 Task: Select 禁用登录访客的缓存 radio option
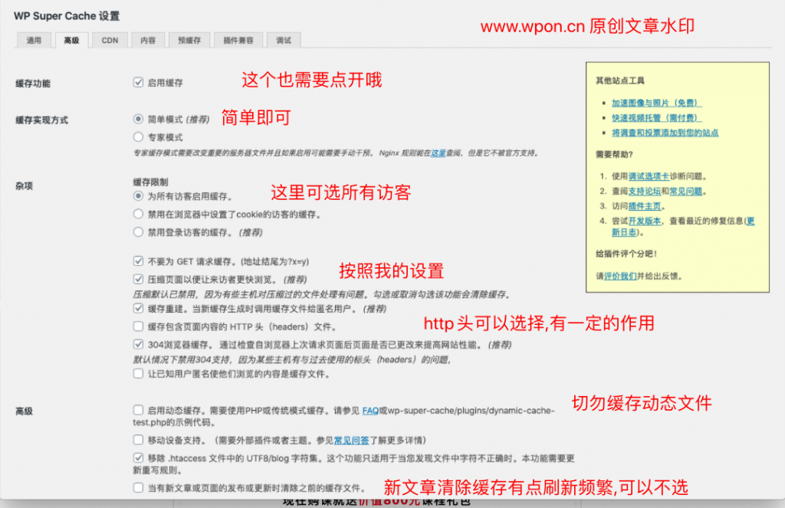[x=139, y=231]
